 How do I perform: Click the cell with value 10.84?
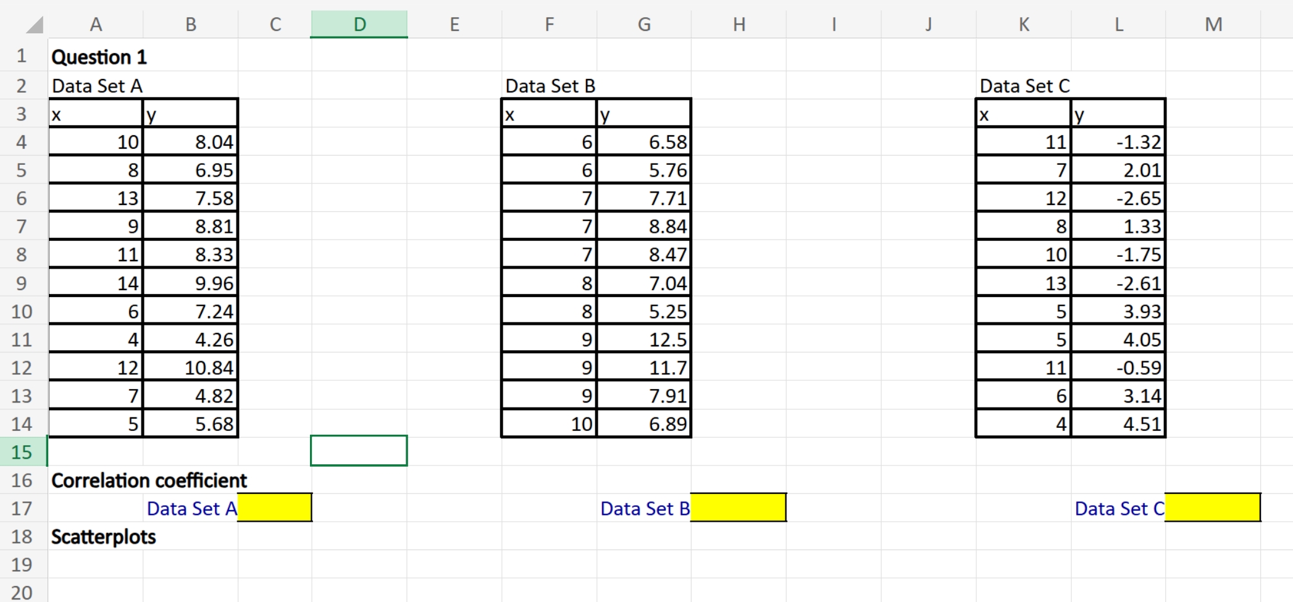190,367
